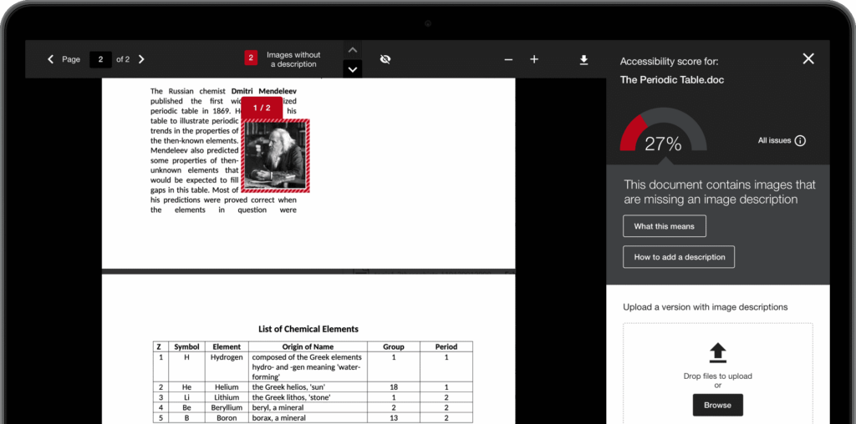Click The Periodic Table.doc file name
This screenshot has height=424, width=856.
[x=672, y=80]
